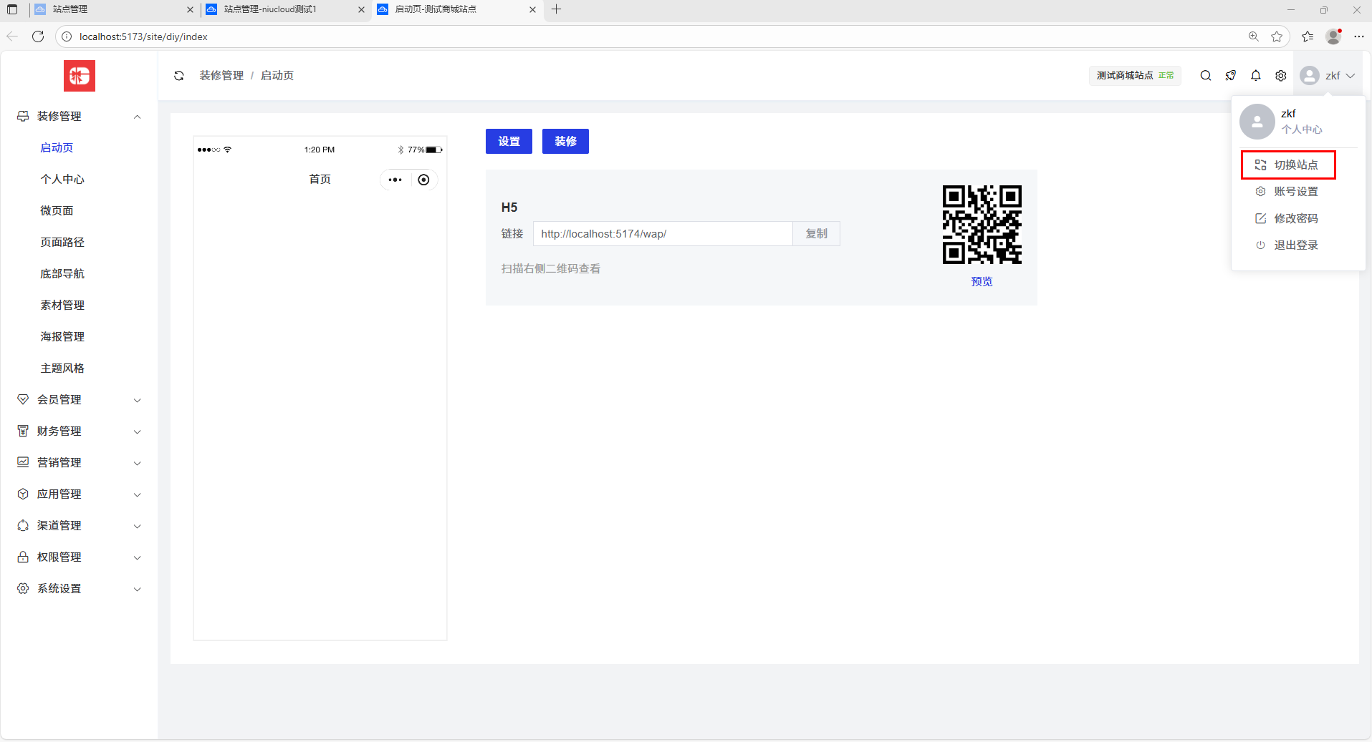Click the blue 装修 button

(565, 142)
